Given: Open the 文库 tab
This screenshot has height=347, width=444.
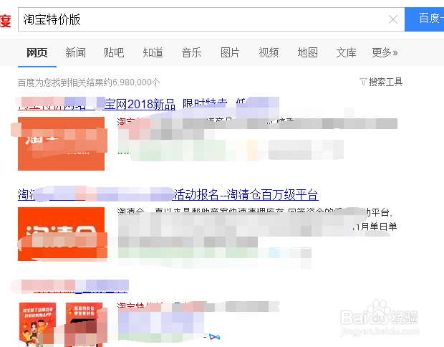Looking at the screenshot, I should click(x=346, y=53).
